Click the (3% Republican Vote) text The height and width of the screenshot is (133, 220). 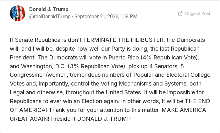coord(96,66)
